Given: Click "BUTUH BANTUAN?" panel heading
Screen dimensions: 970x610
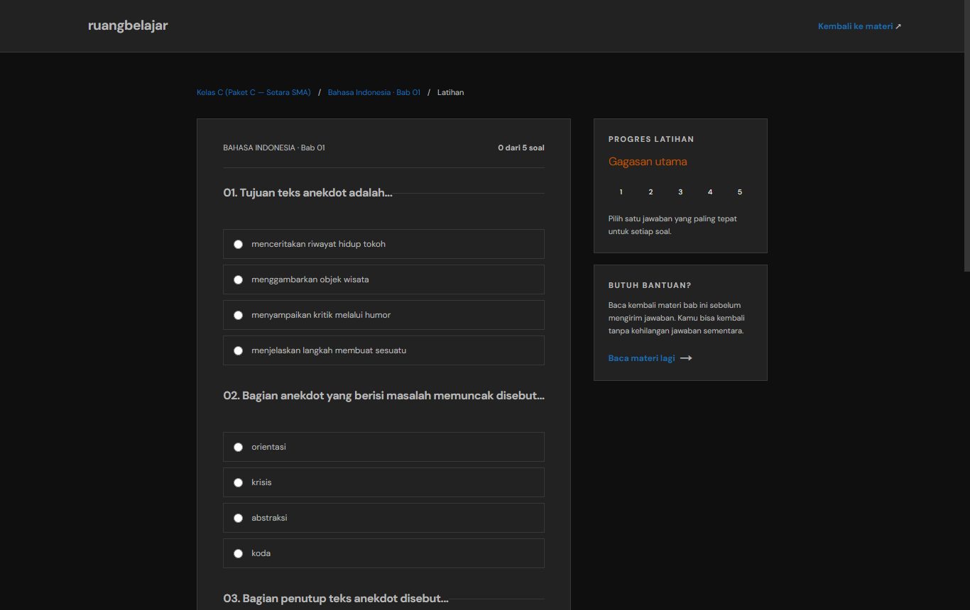Looking at the screenshot, I should click(650, 285).
